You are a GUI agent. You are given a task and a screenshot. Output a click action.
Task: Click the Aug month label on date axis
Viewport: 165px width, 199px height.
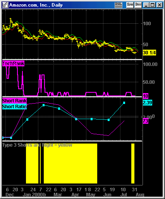click(140, 195)
